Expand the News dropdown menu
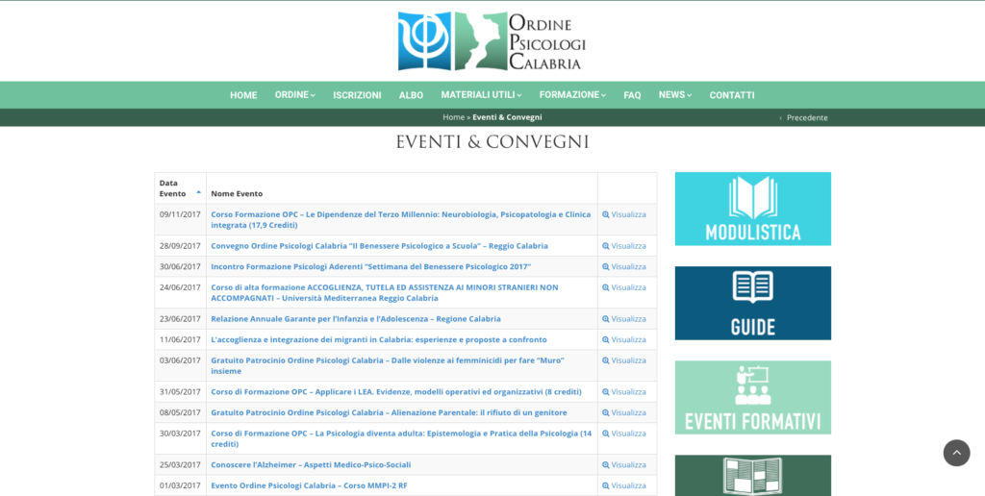Viewport: 985px width, 496px height. coord(674,95)
